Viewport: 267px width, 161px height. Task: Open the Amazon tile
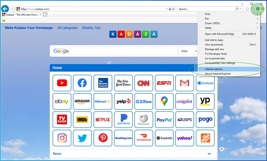tap(82, 102)
